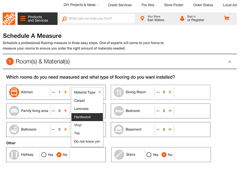The width and height of the screenshot is (244, 174).
Task: Increase Family living area count
Action: pos(66,111)
